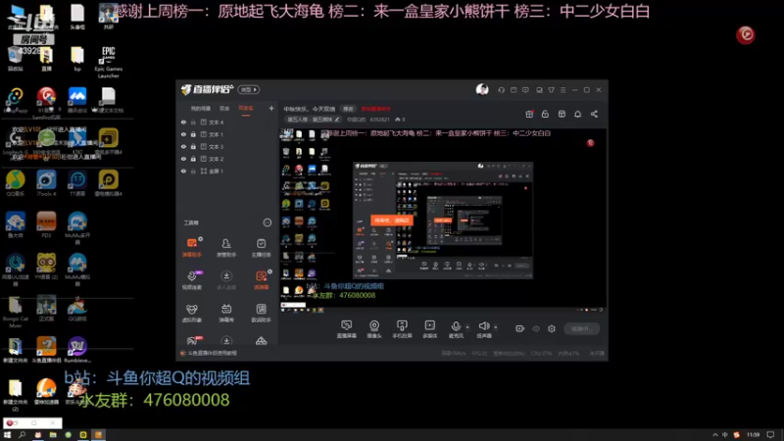The width and height of the screenshot is (784, 441).
Task: Open the 弹幕助手 tool in the toolbox
Action: tap(192, 247)
